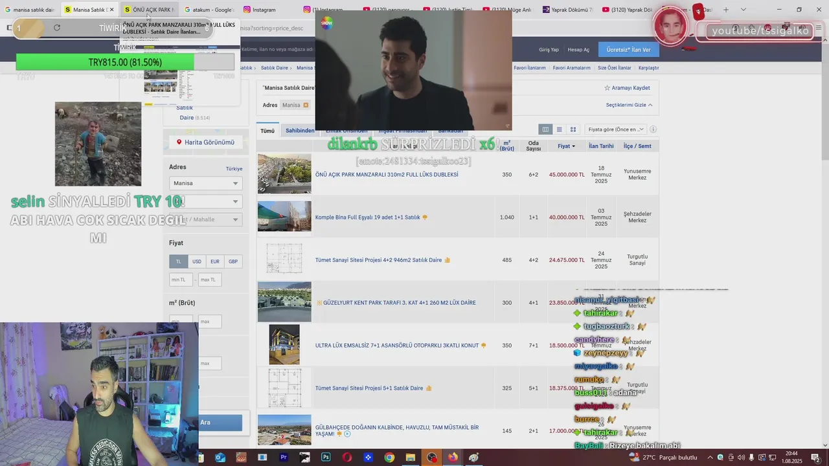Open the 'manisa satılık daire' browser tab
This screenshot has width=829, height=466.
[x=30, y=10]
